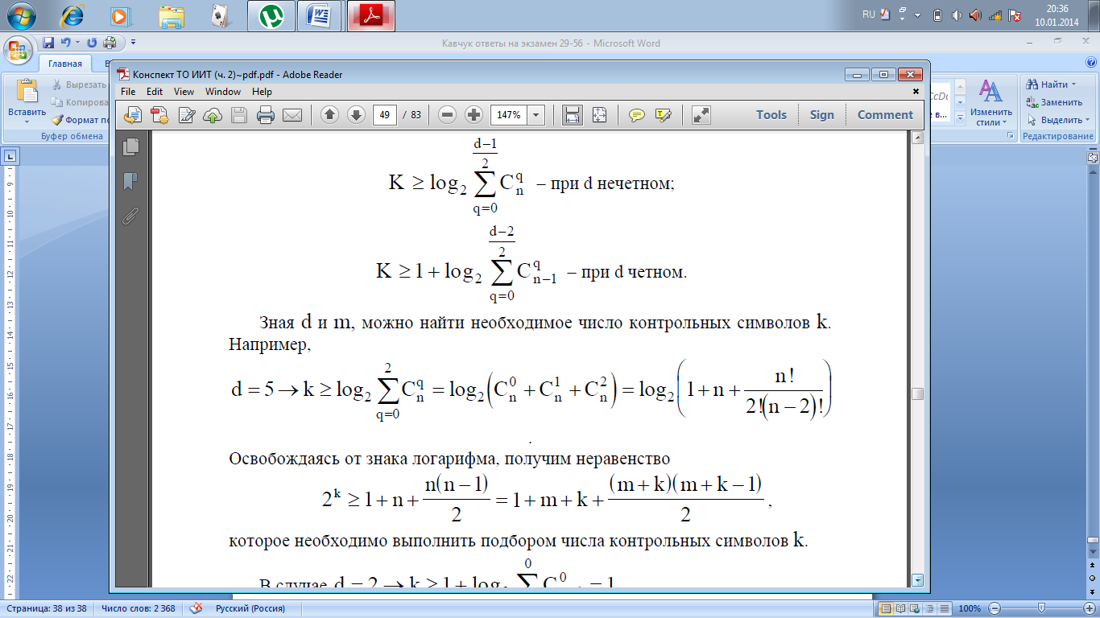Zoom out with the minus button
This screenshot has height=618, width=1100.
tap(448, 115)
